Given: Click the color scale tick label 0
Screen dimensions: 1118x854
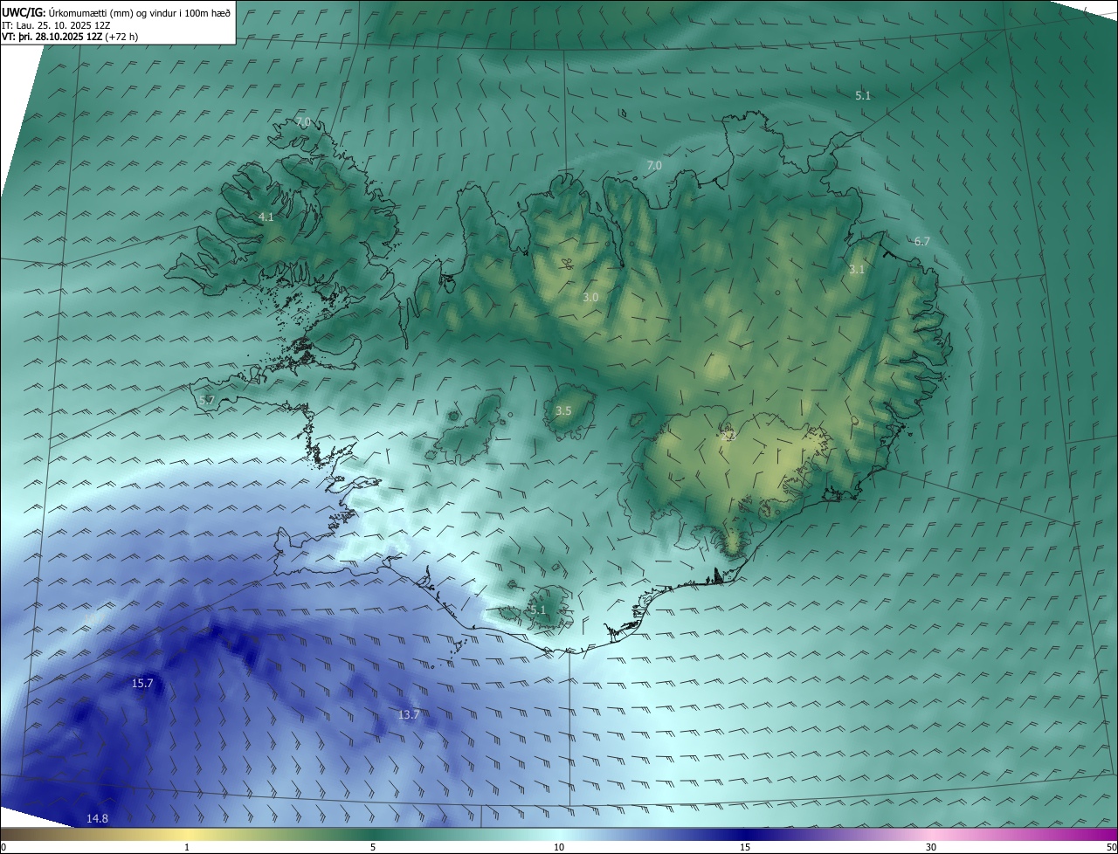Looking at the screenshot, I should (3, 848).
